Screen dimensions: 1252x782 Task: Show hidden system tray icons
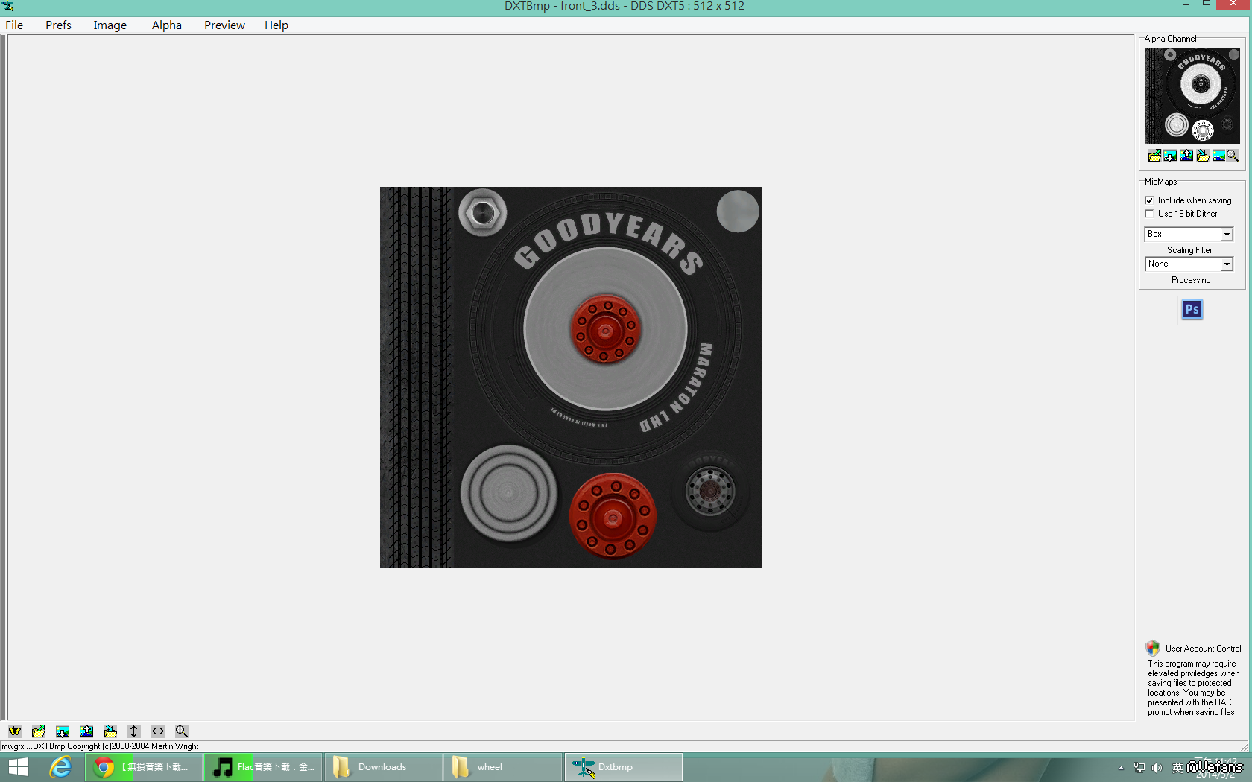coord(1121,768)
